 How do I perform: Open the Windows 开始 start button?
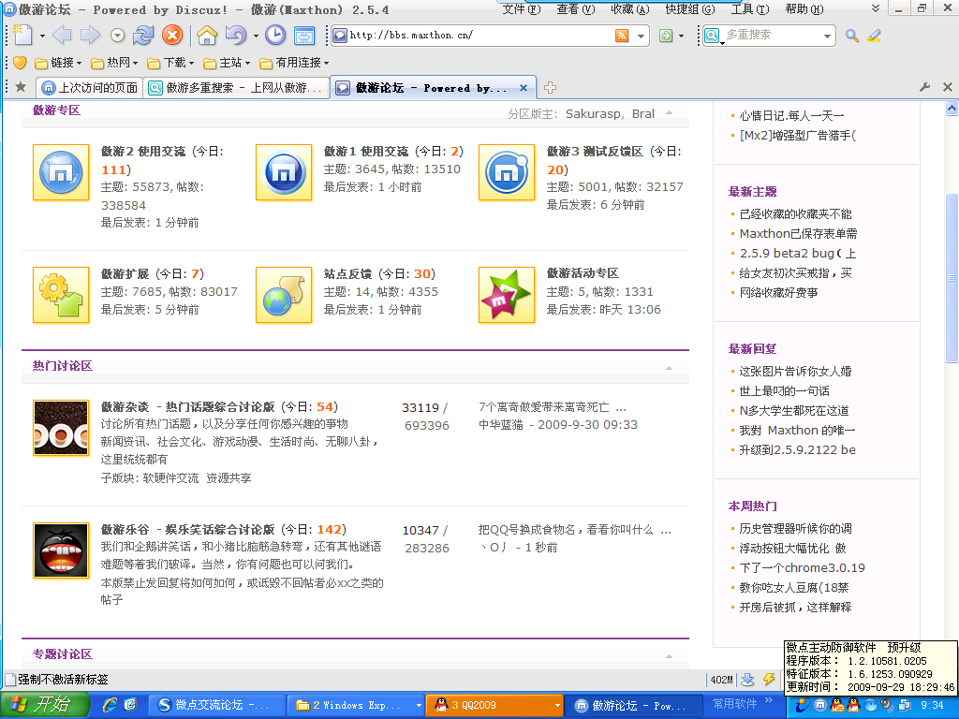[x=45, y=705]
